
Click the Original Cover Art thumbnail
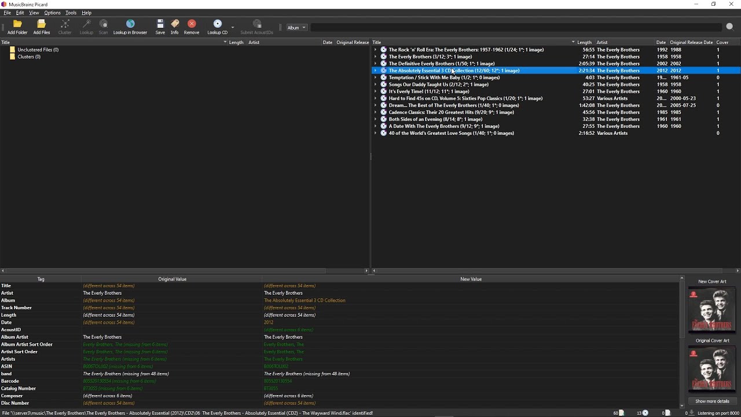(712, 369)
